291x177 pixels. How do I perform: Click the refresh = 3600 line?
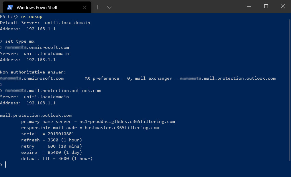point(52,140)
